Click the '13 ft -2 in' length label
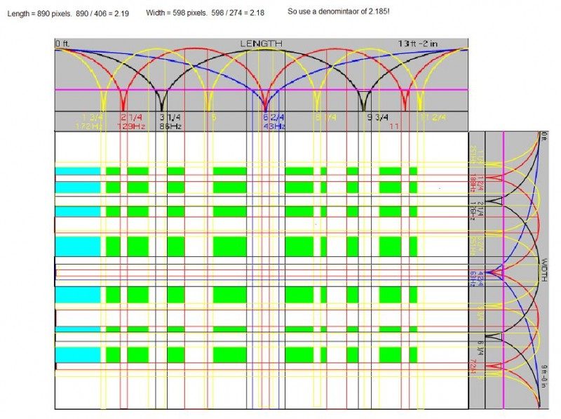 click(x=418, y=44)
